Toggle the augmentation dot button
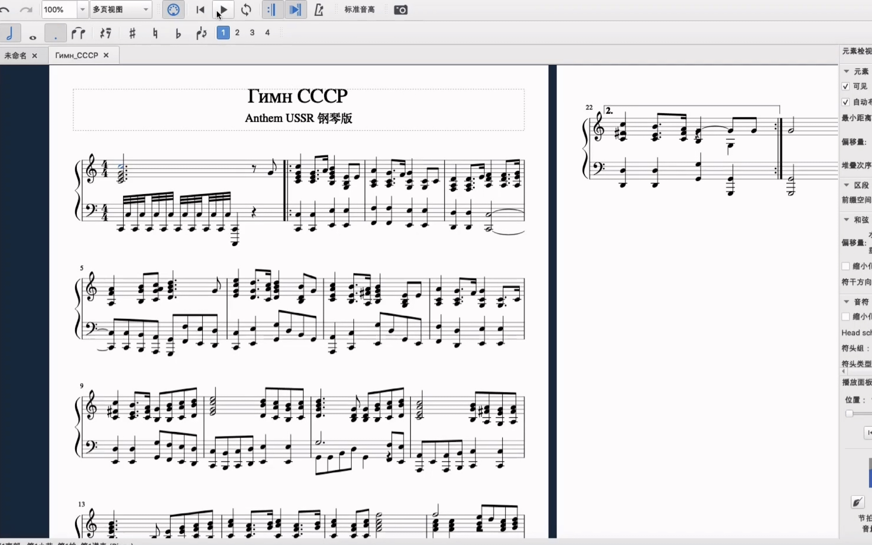Image resolution: width=872 pixels, height=545 pixels. click(55, 33)
